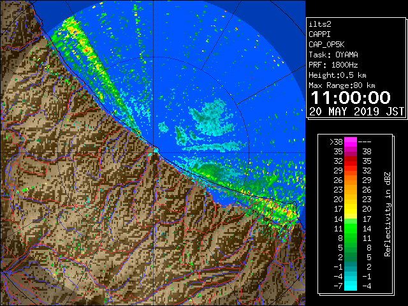408x306 pixels.
Task: Pick the magenta swatch atop the color scale
Action: (x=351, y=142)
